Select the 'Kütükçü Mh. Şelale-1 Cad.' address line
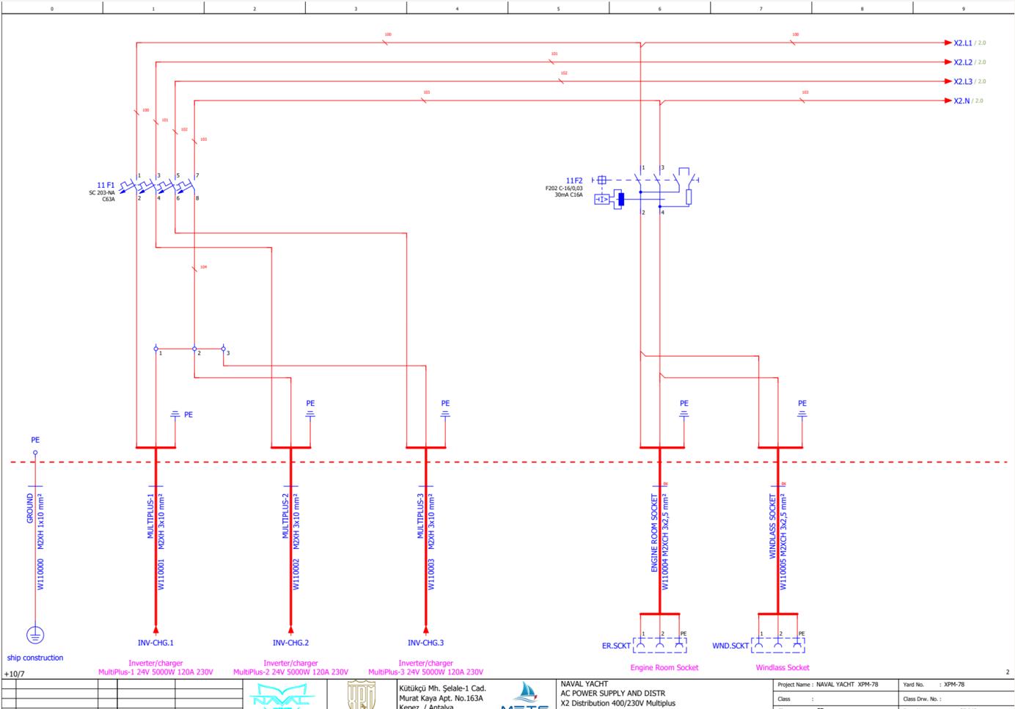 (x=442, y=688)
